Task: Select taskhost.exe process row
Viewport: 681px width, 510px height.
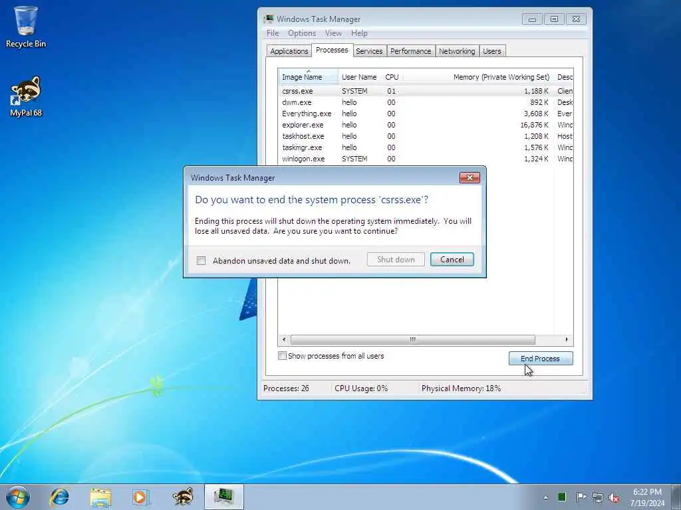Action: pos(426,136)
